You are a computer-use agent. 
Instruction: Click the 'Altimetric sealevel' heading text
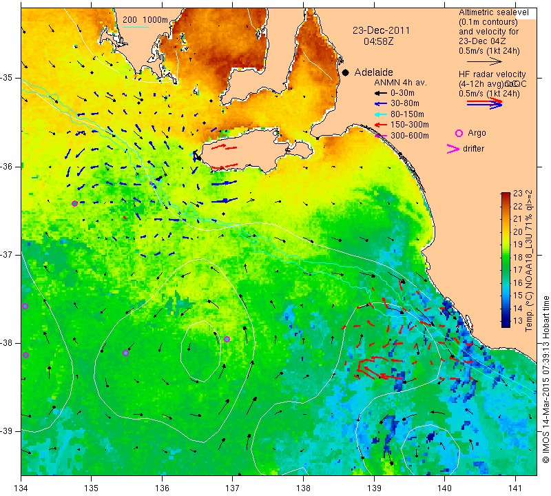(493, 12)
